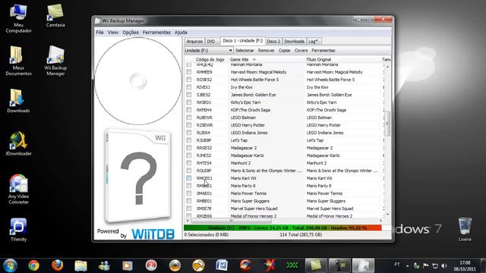Screen dimensions: 486x273
Task: Click the blank disc preview image
Action: (x=138, y=81)
